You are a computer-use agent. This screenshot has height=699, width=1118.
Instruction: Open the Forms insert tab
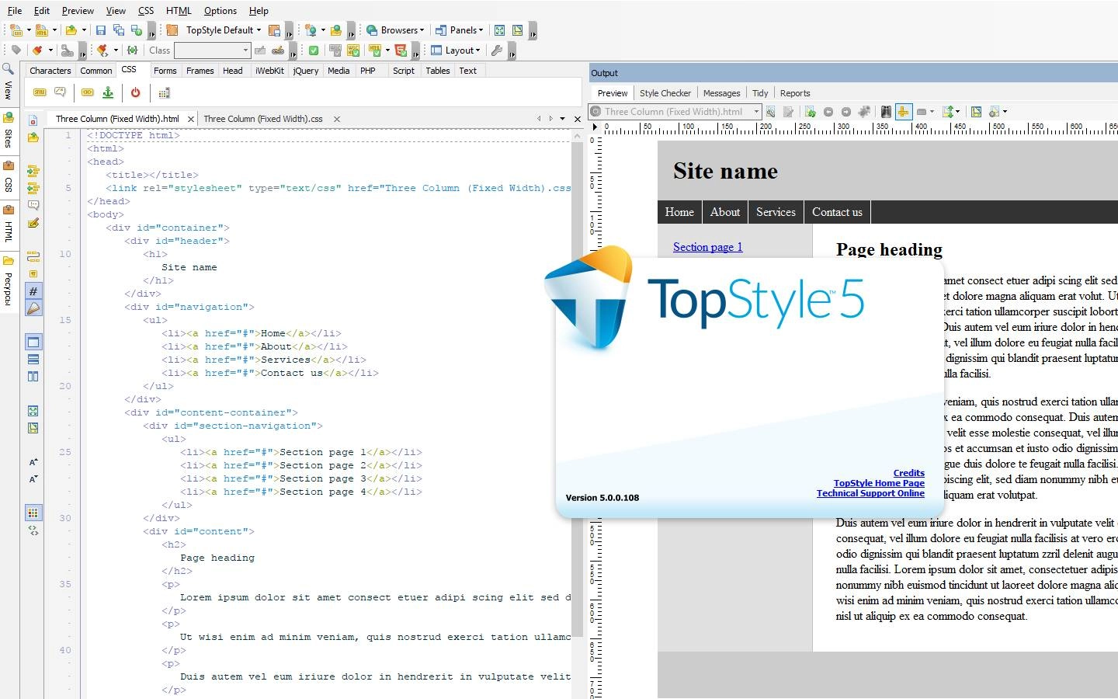coord(165,71)
